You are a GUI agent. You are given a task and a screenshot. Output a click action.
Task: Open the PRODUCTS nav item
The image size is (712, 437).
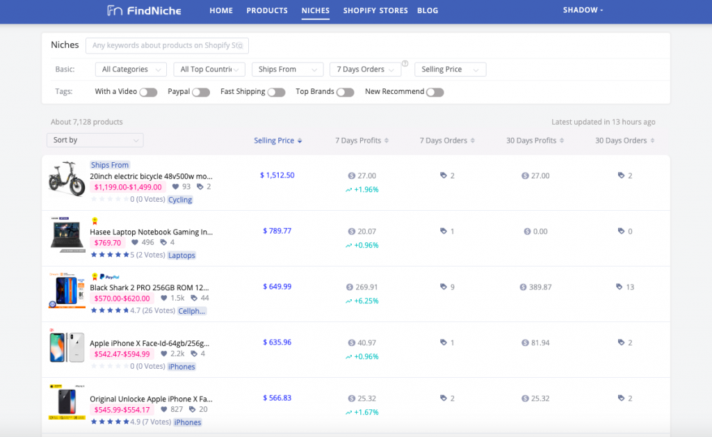pyautogui.click(x=267, y=10)
